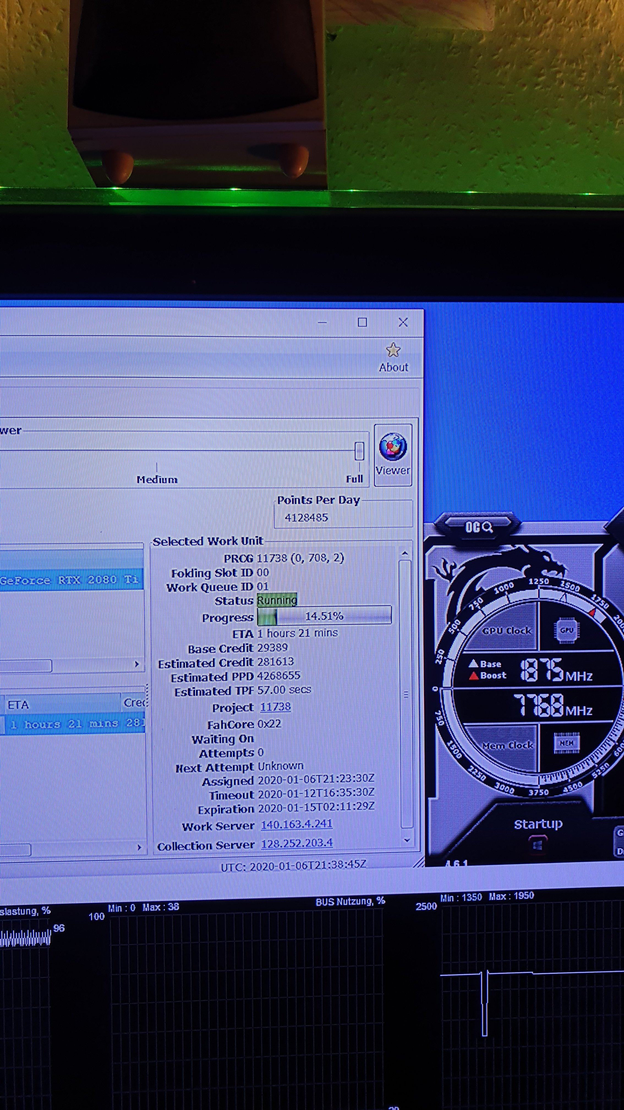Open the OC Scanner in MSI Afterburner
The image size is (624, 1110).
478,527
